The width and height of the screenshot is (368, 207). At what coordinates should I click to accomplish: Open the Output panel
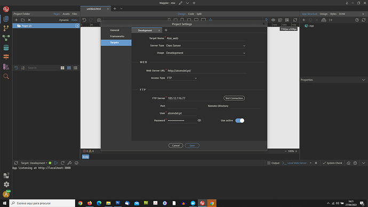click(274, 163)
